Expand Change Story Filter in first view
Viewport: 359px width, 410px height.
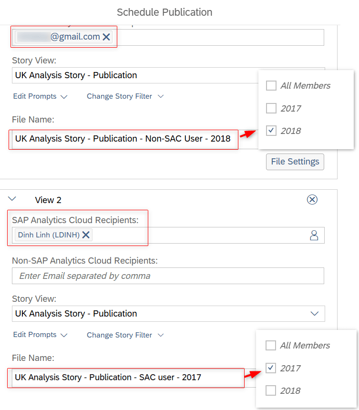[x=125, y=96]
